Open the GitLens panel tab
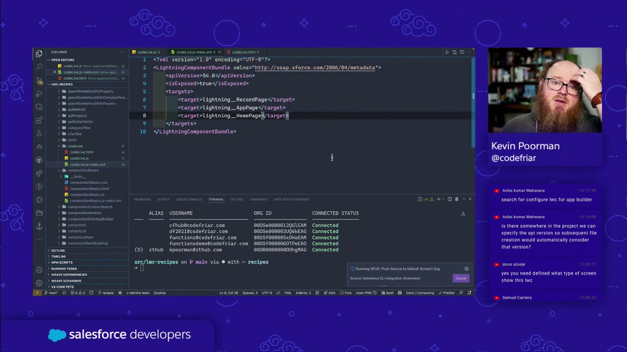627x352 pixels. coord(237,199)
